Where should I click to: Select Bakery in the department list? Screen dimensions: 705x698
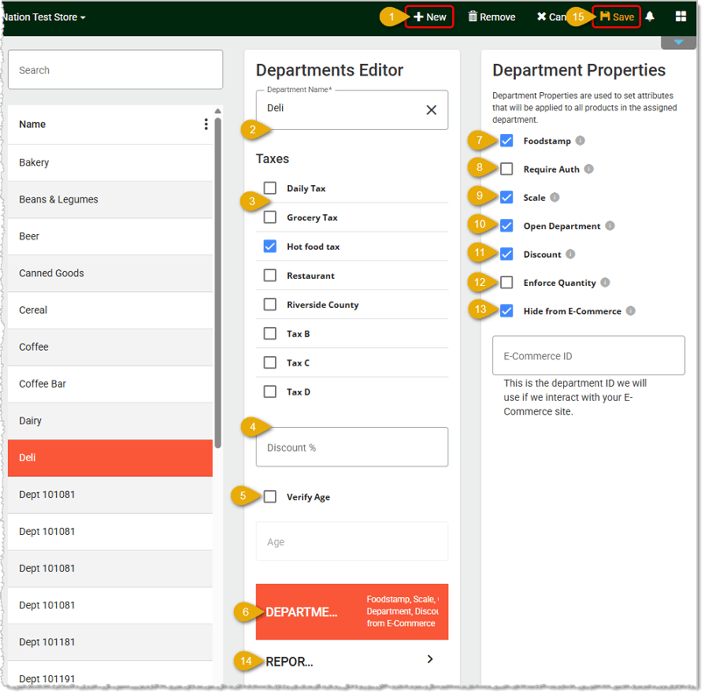pos(110,162)
